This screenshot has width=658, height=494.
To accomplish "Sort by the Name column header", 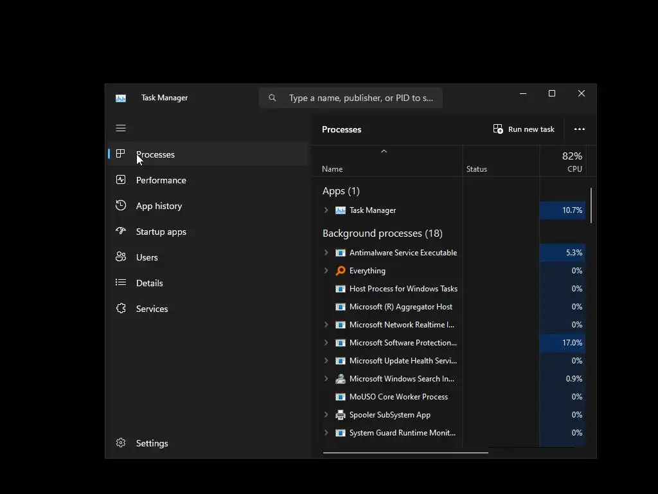I will tap(387, 161).
